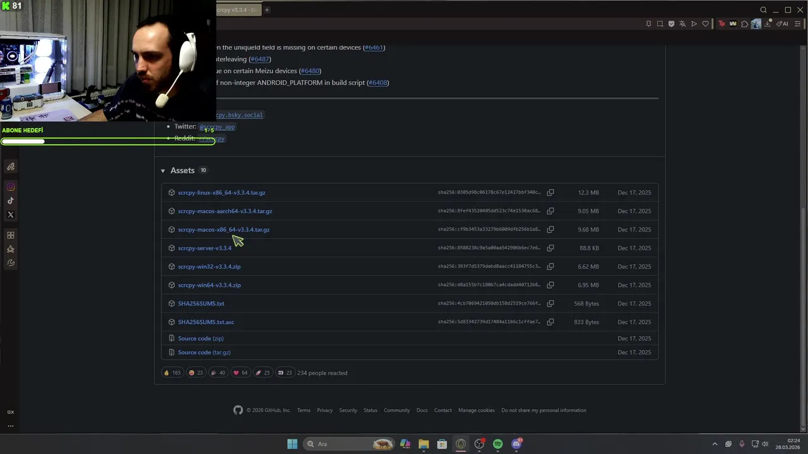Image resolution: width=808 pixels, height=454 pixels.
Task: Open X (Twitter) from the sidebar
Action: point(11,214)
